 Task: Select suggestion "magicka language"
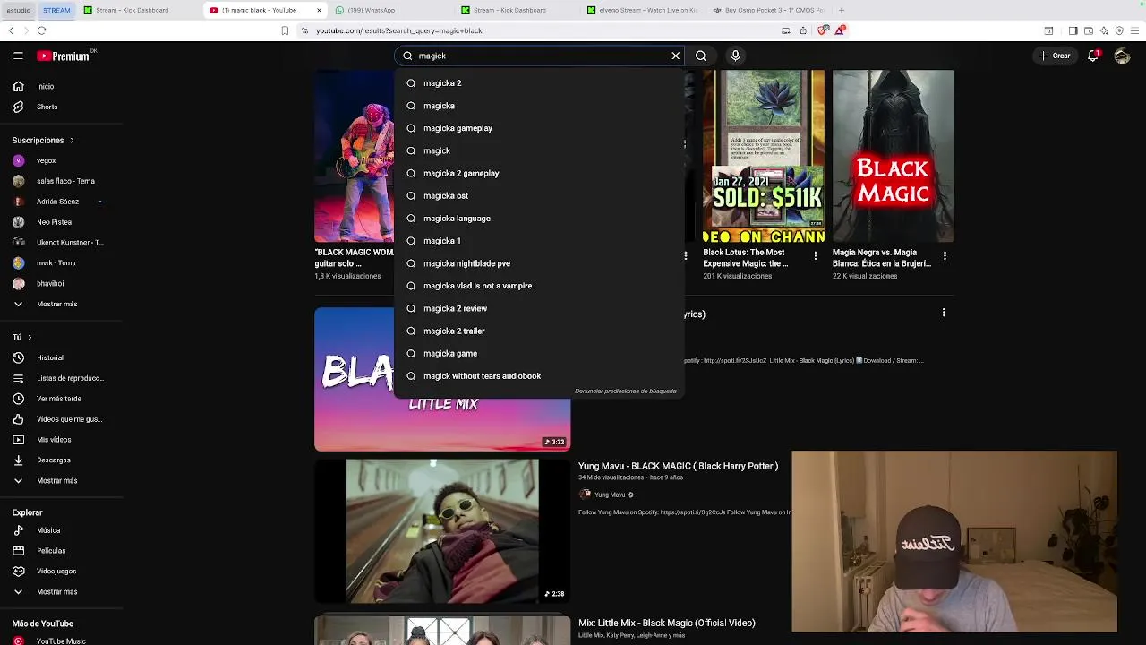539,219
